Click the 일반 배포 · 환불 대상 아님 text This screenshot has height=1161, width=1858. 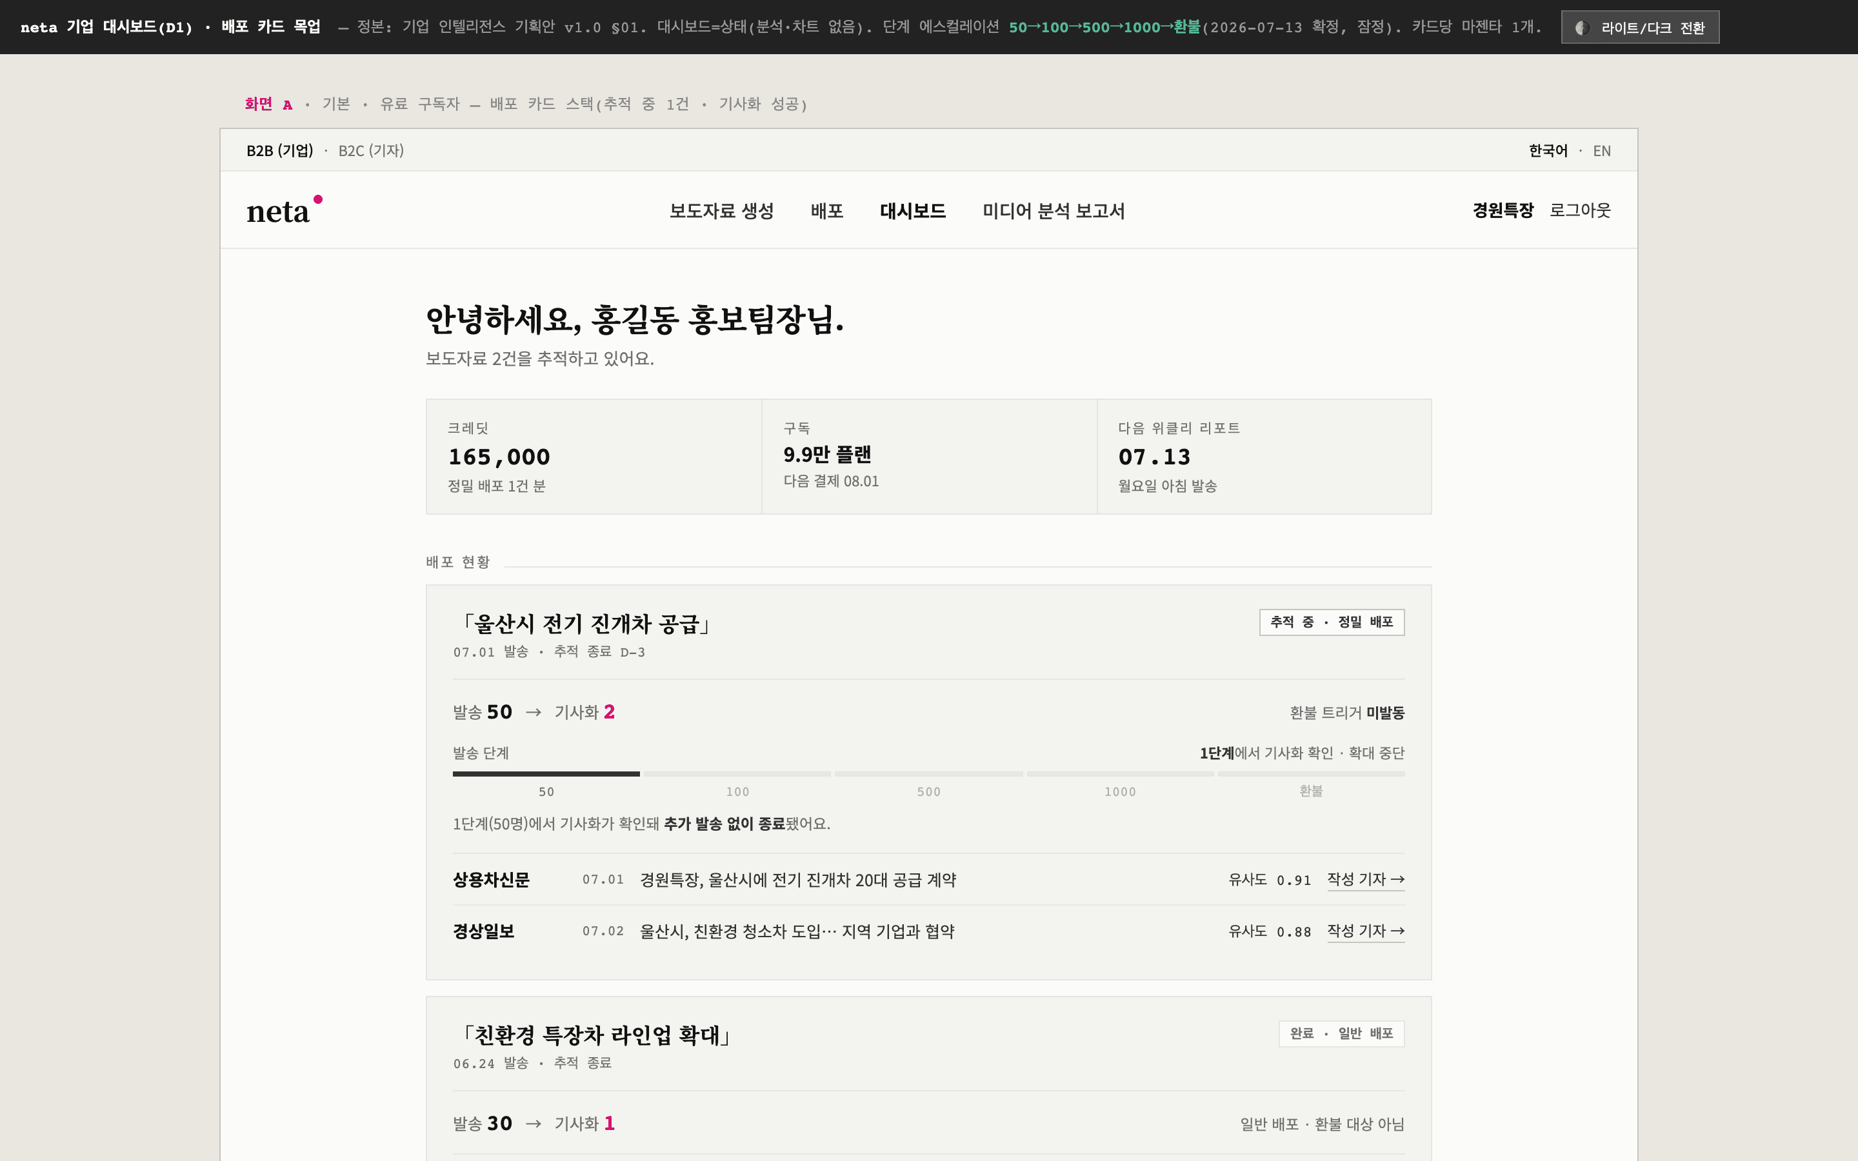pyautogui.click(x=1322, y=1124)
